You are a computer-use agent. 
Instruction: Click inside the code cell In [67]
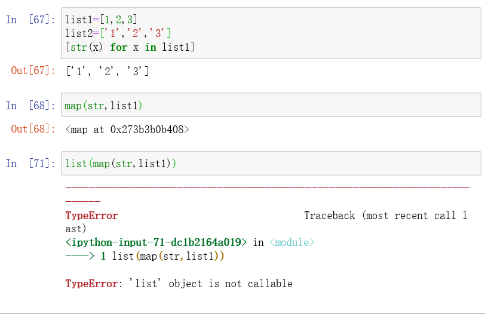click(x=271, y=33)
